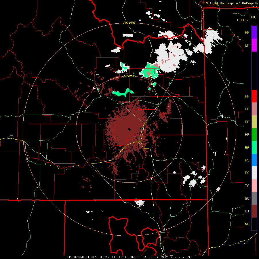Click the BI legend label

(247, 211)
